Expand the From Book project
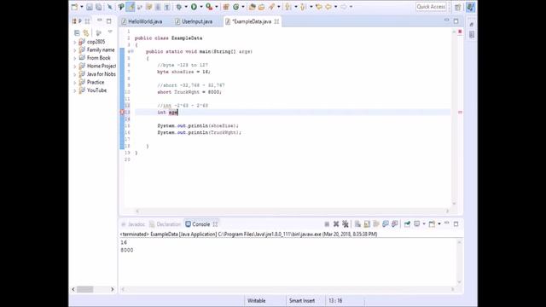This screenshot has width=546, height=307. (74, 58)
